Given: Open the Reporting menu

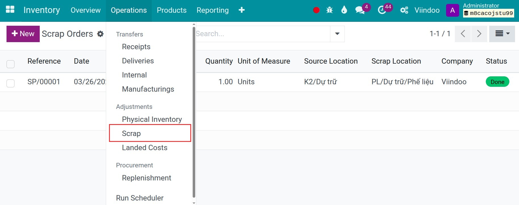Looking at the screenshot, I should 213,10.
